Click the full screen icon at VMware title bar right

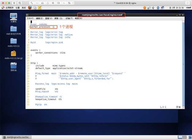[187, 3]
